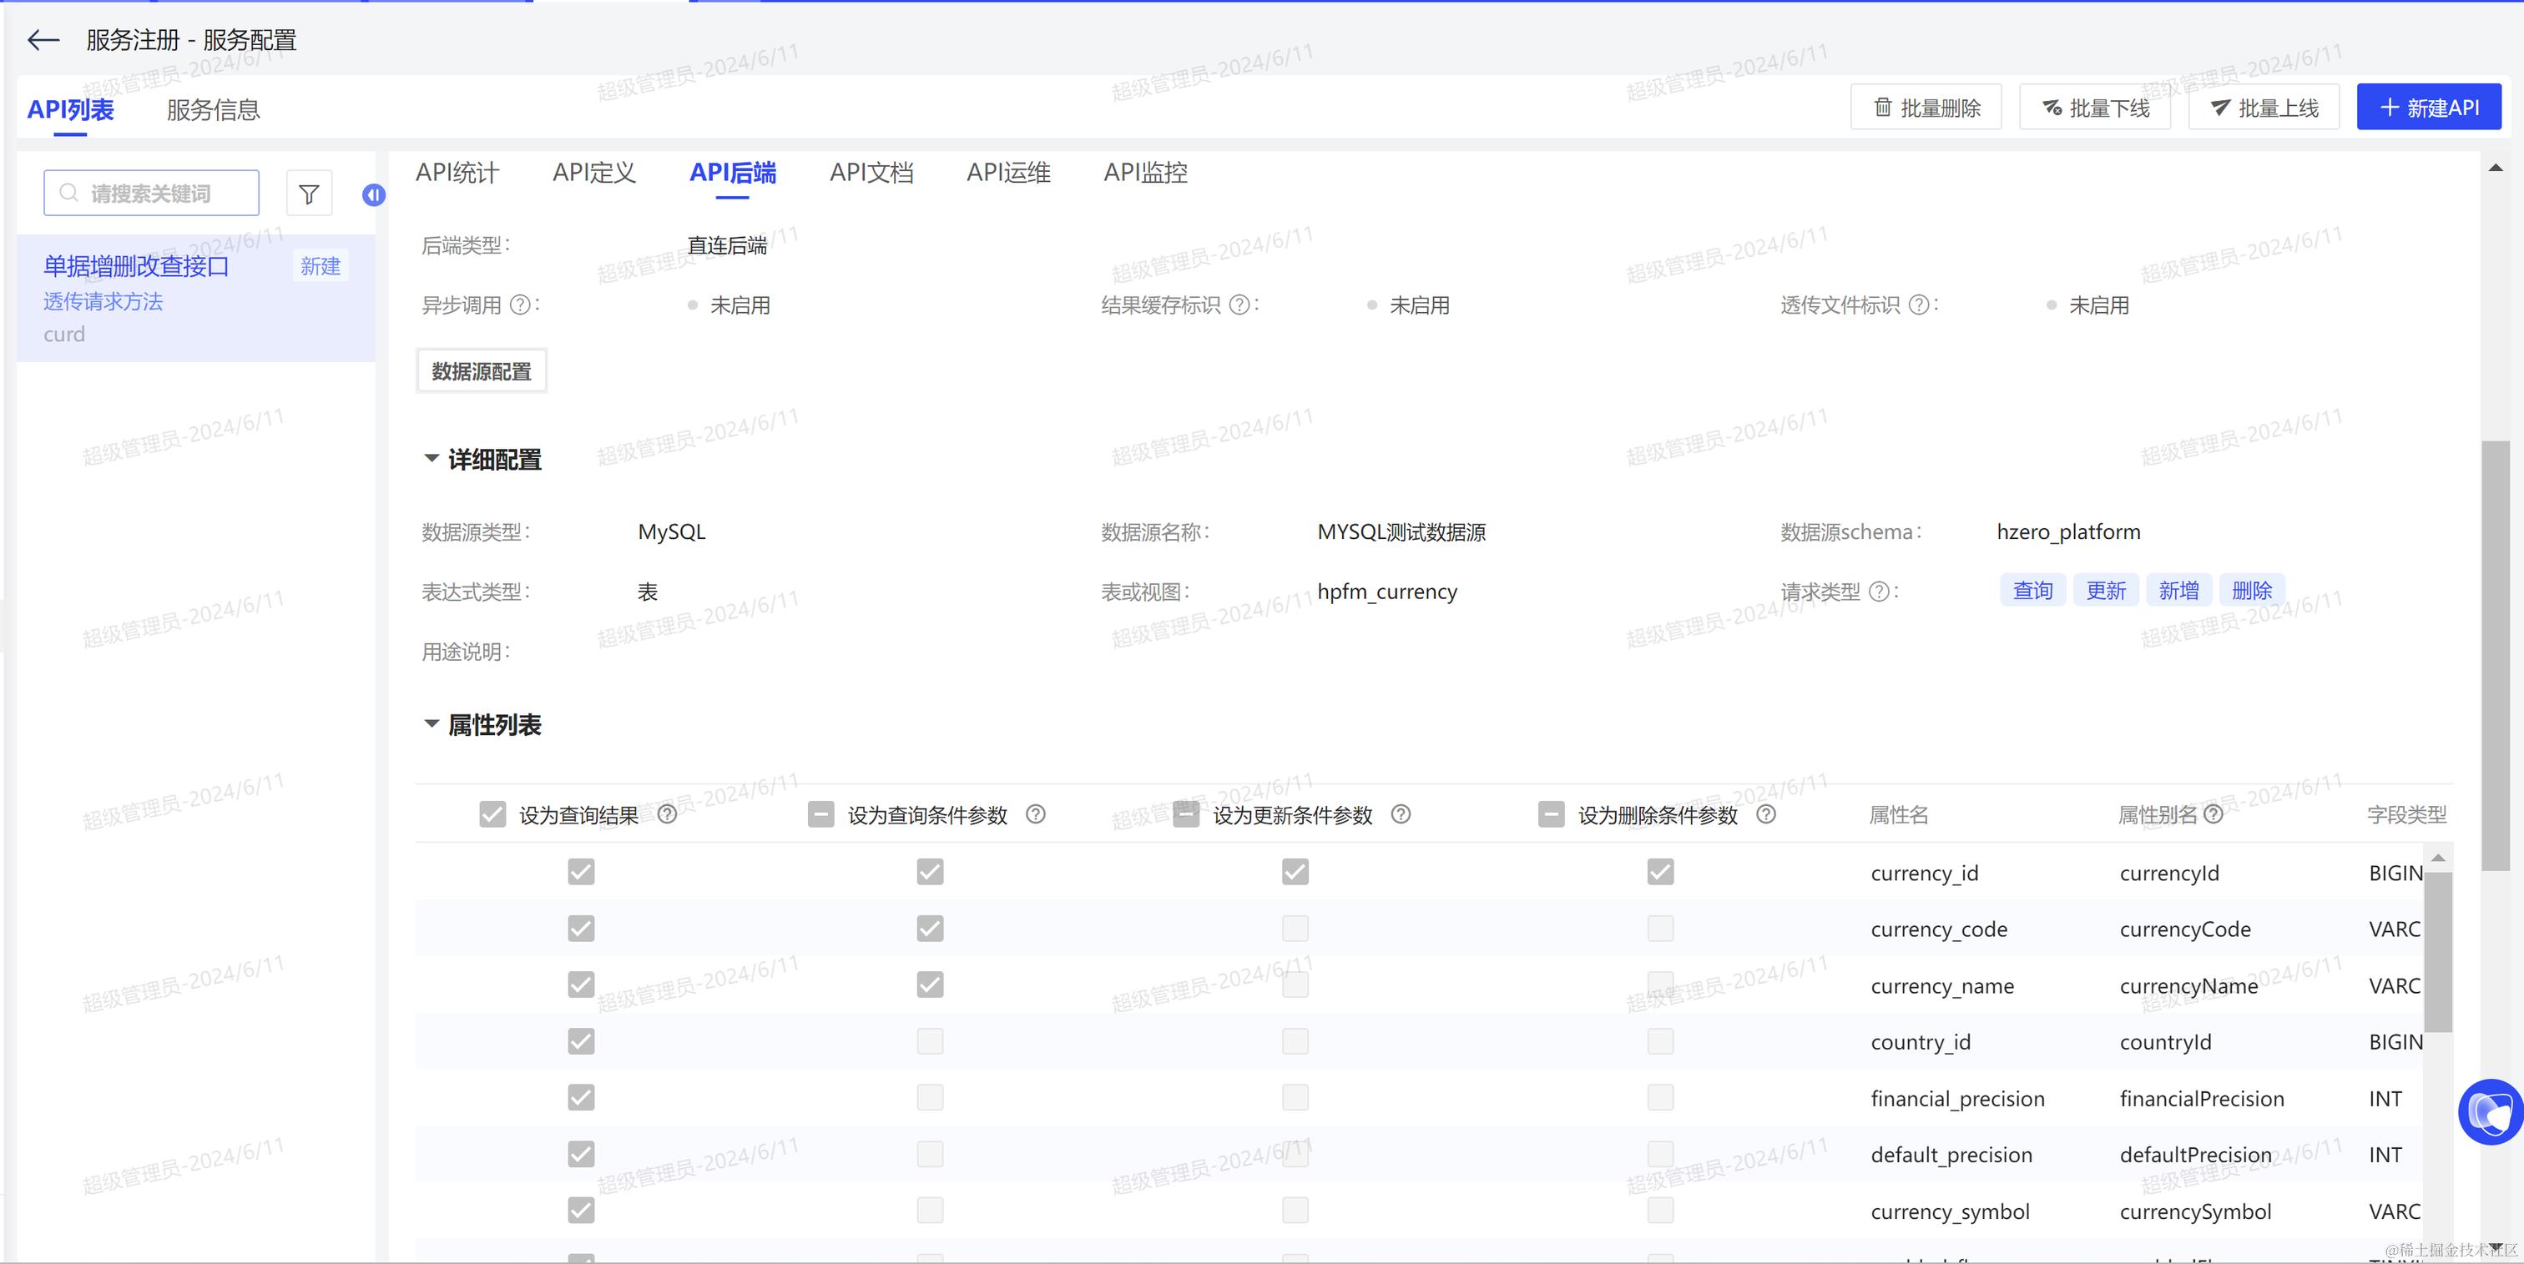Click help icon next to 透传文件标识
This screenshot has width=2524, height=1264.
pos(1920,305)
